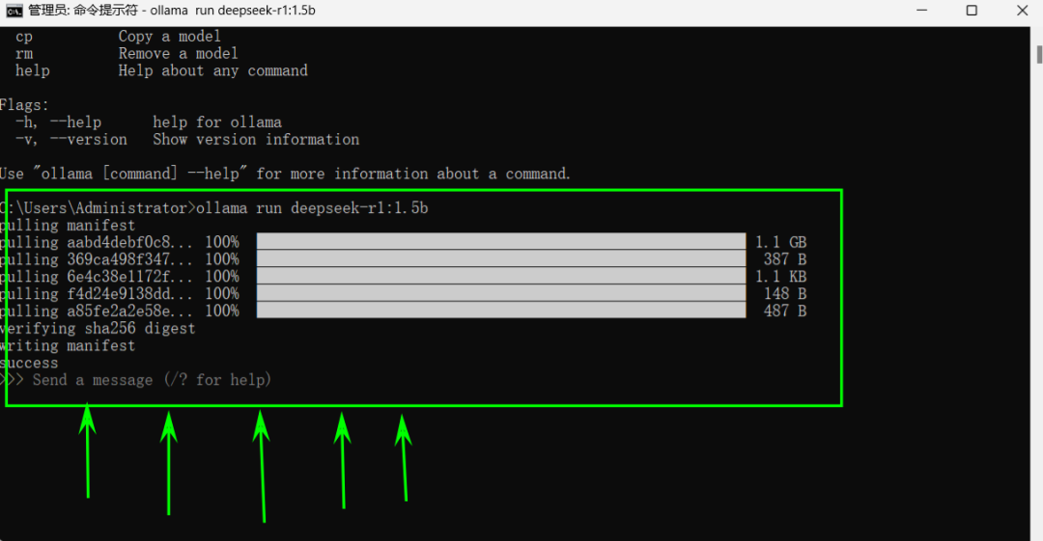Click the 'Send a message' prompt line

[136, 380]
